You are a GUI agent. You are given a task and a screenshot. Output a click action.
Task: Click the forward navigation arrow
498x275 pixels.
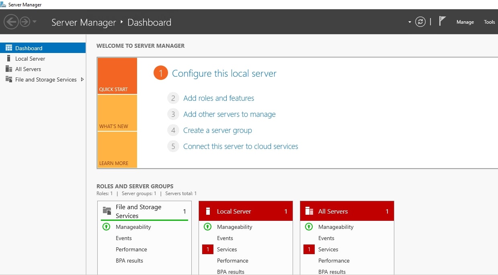tap(25, 22)
